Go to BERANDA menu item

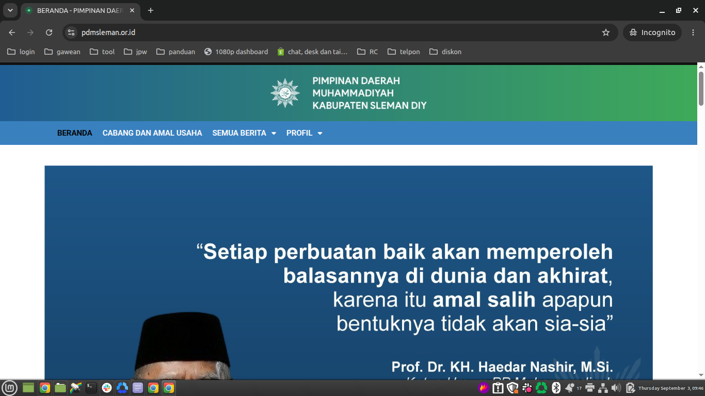pos(75,133)
